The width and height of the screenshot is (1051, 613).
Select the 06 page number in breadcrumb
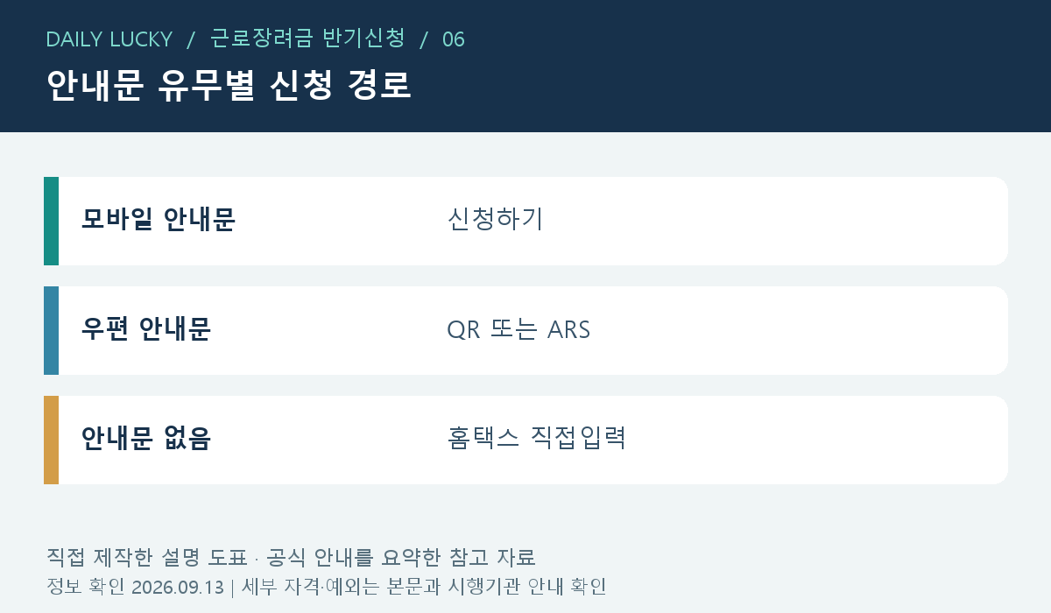pyautogui.click(x=454, y=39)
